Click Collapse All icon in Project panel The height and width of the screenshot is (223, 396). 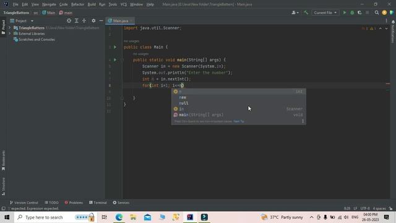84,20
